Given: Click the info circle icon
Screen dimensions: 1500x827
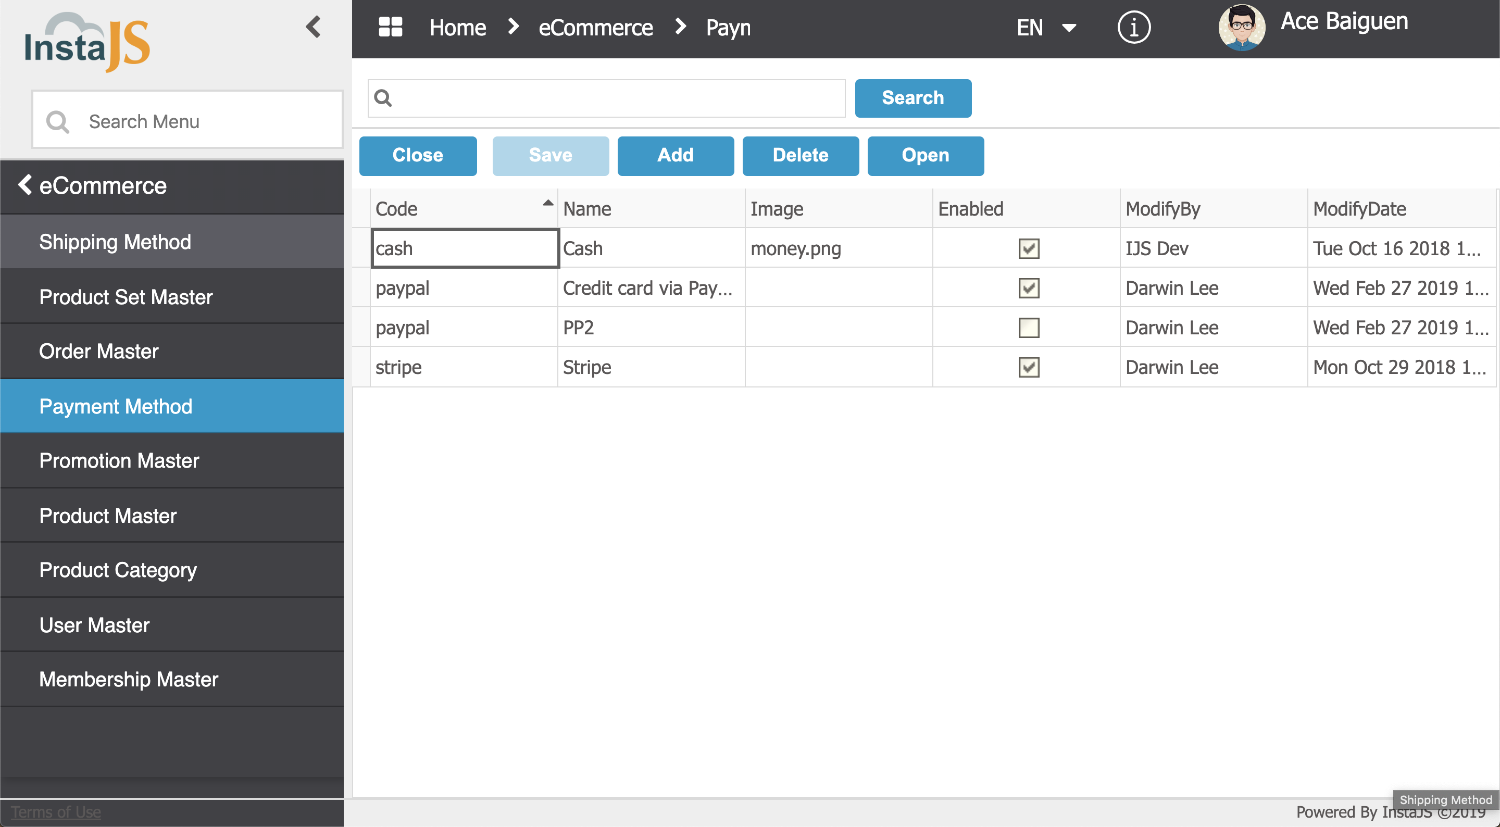Looking at the screenshot, I should (x=1133, y=28).
